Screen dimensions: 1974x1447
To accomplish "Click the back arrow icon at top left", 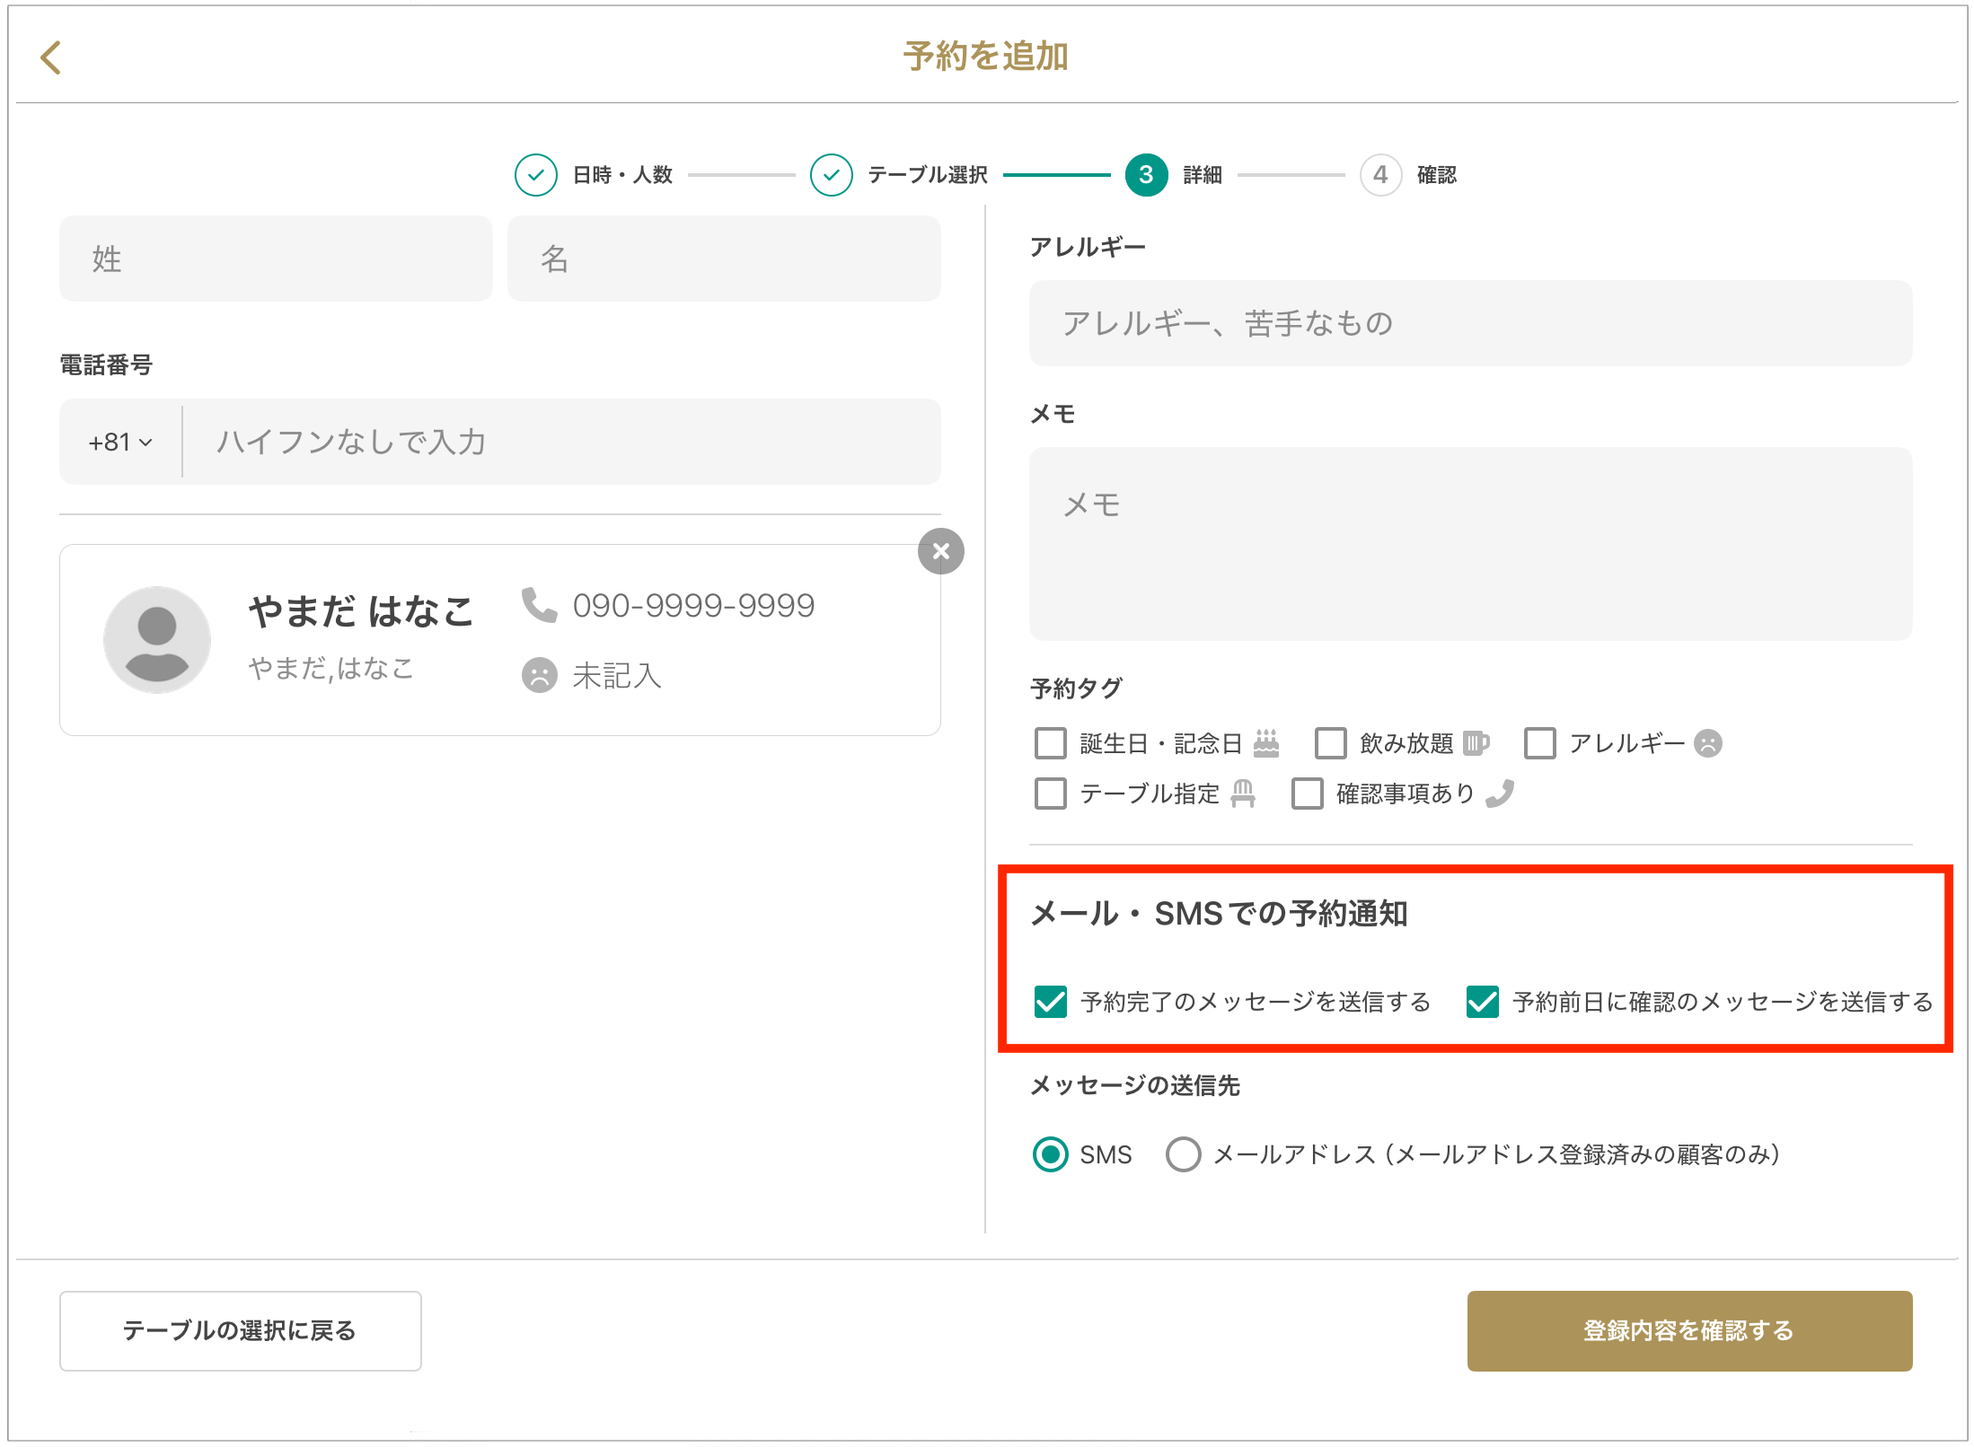I will 51,57.
